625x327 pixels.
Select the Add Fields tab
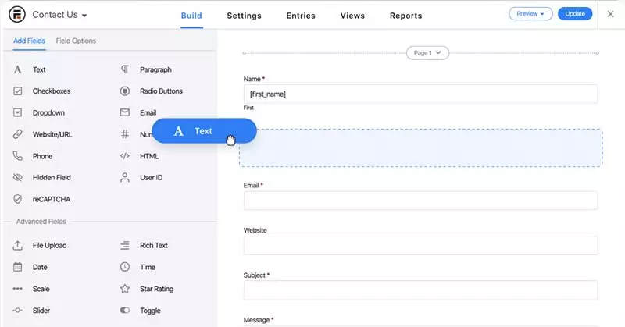coord(29,41)
